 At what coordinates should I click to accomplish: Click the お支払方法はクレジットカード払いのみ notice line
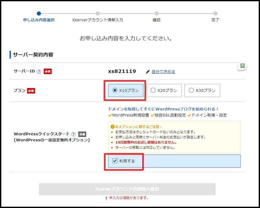(155, 132)
